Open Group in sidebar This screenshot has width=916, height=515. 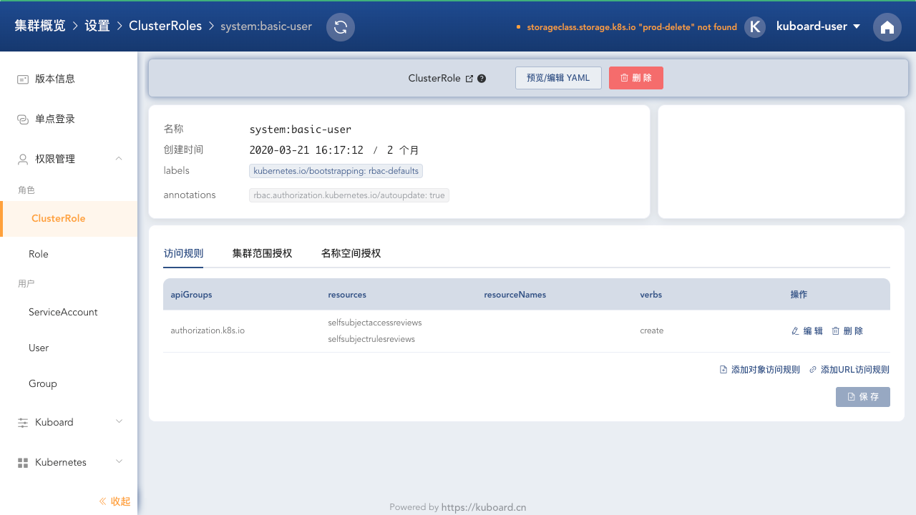[x=69, y=384]
